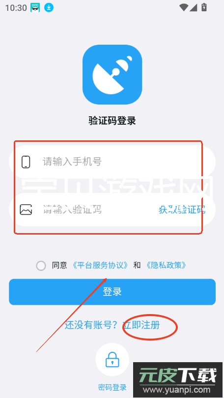
Task: Tap the battery charging status icon
Action: pos(204,7)
